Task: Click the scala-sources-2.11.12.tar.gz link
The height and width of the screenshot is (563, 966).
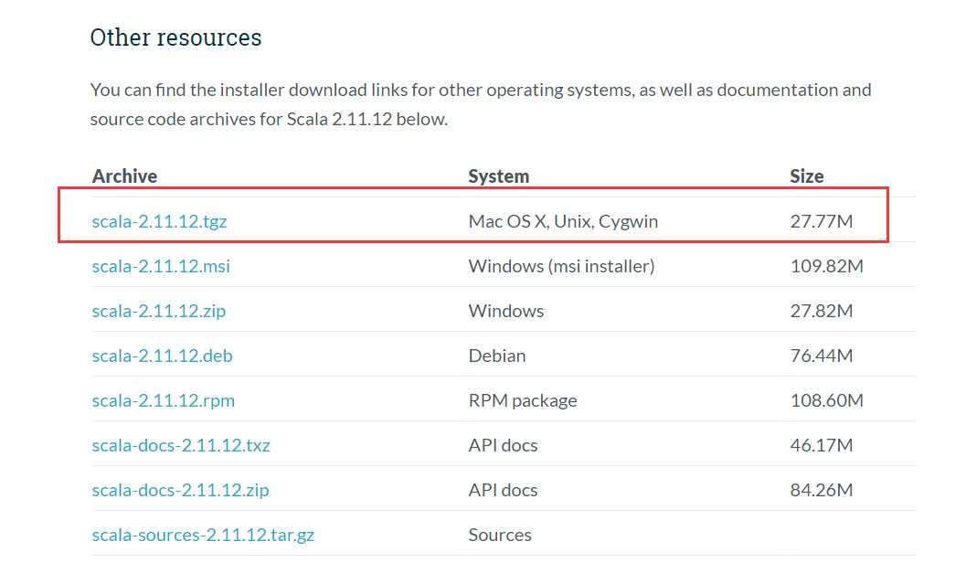Action: [x=203, y=536]
